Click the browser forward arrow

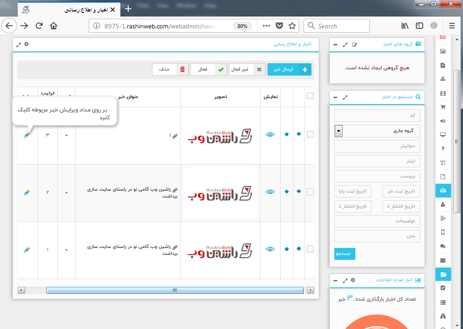pos(25,26)
